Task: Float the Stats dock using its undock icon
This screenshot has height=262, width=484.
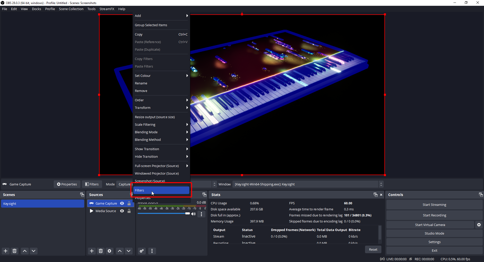Action: pos(376,195)
